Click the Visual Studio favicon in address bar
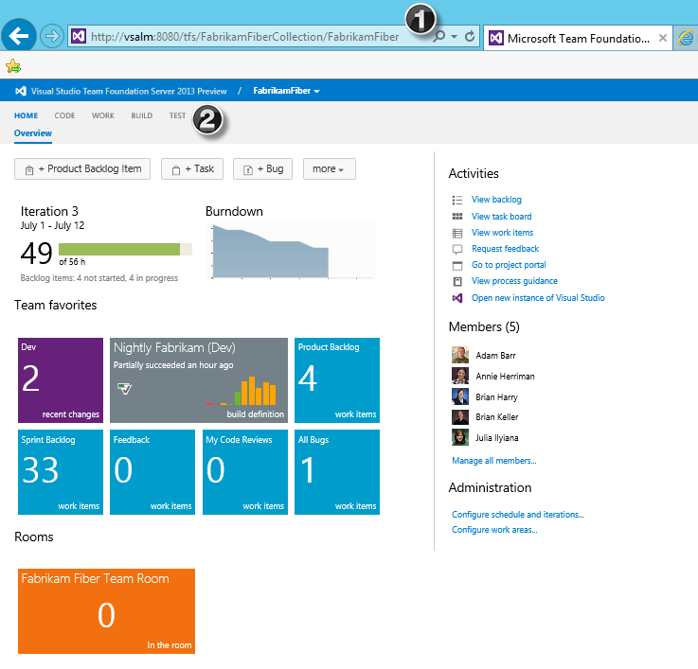This screenshot has width=698, height=669. (x=79, y=36)
